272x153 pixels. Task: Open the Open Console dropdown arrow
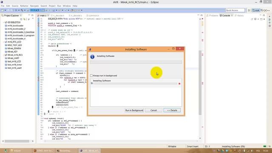tap(264, 19)
